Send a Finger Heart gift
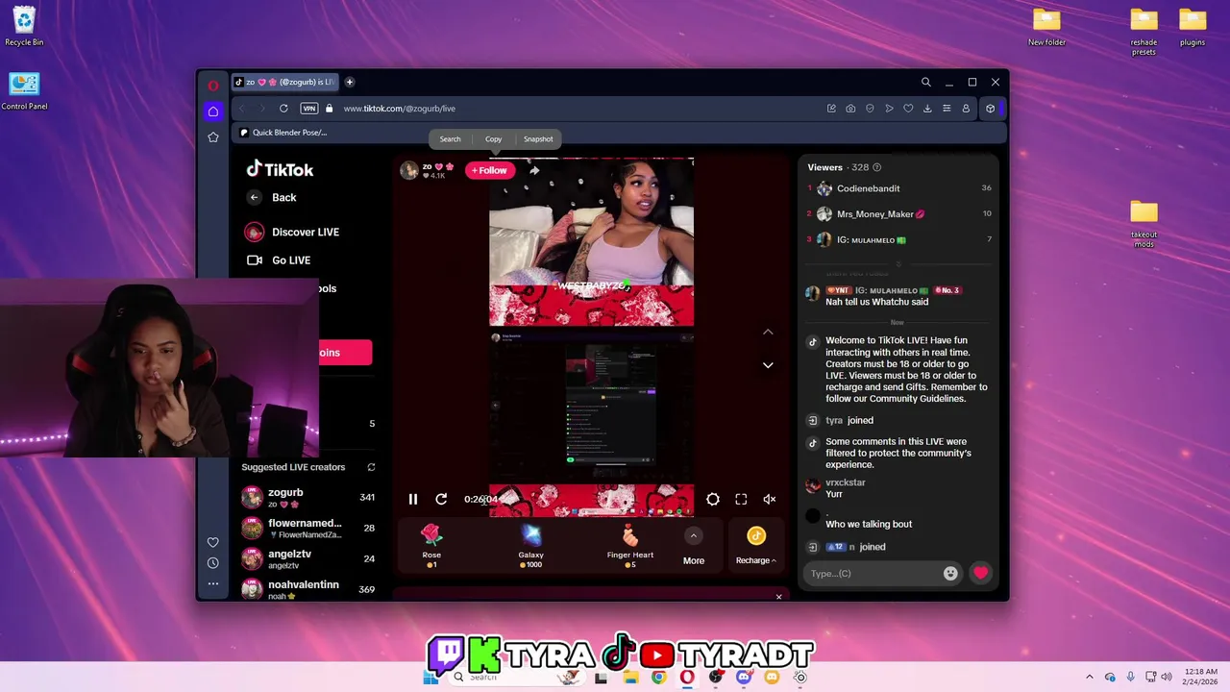 coord(630,546)
